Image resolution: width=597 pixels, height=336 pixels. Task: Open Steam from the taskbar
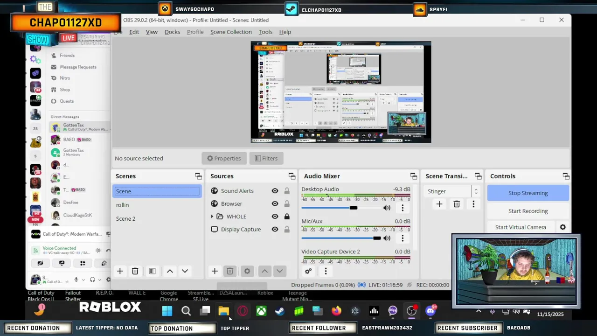(x=280, y=311)
